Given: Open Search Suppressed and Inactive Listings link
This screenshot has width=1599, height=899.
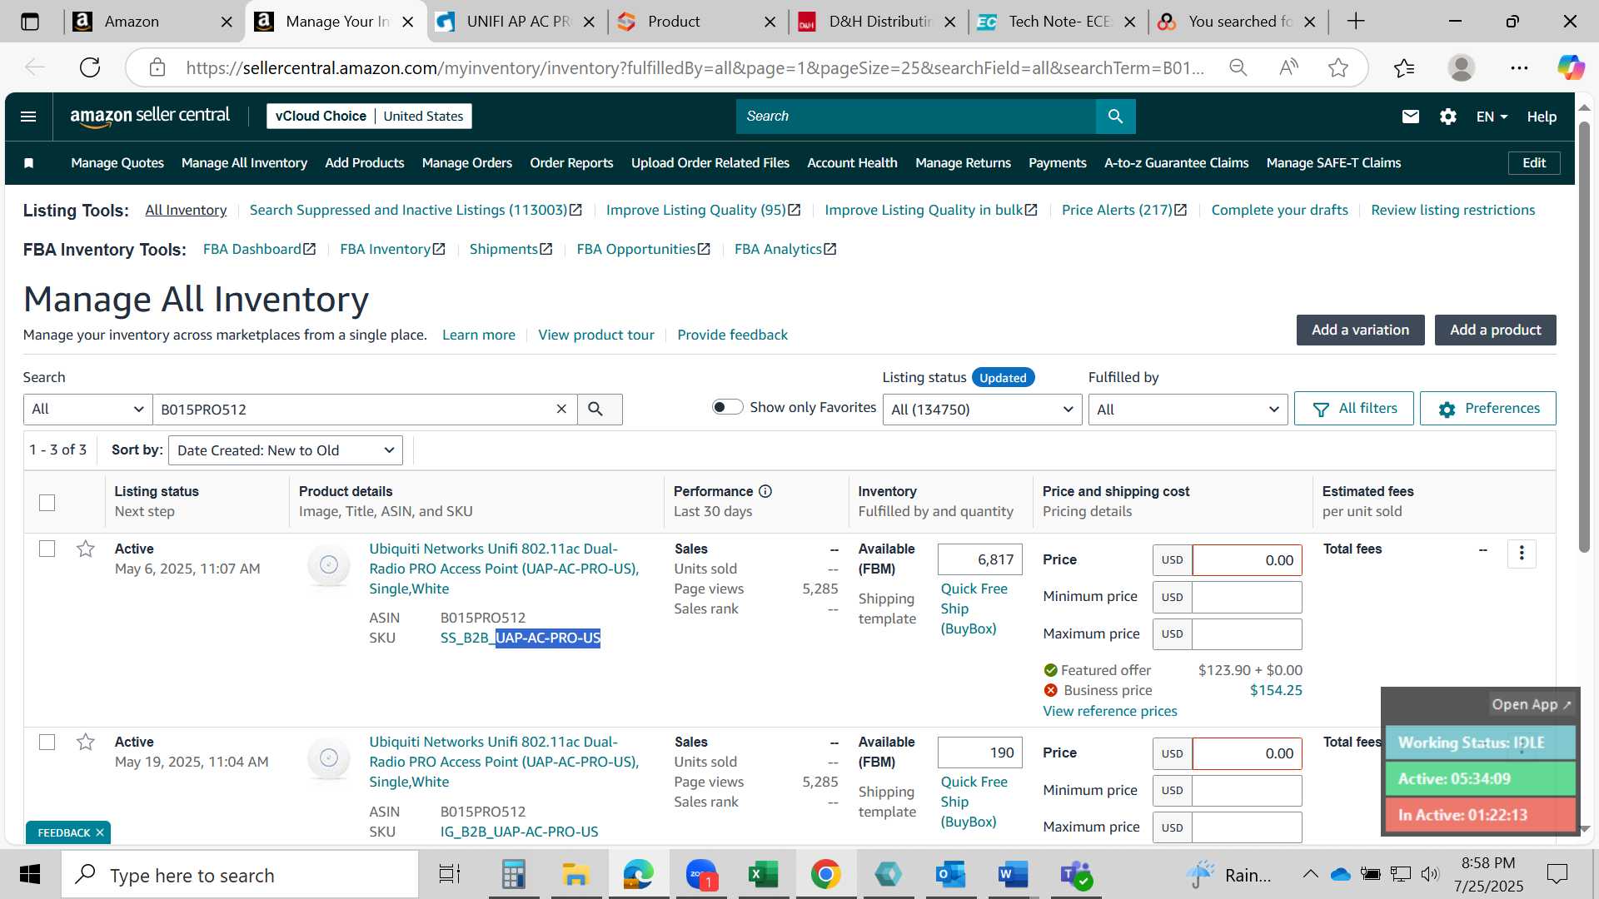Looking at the screenshot, I should click(x=416, y=210).
